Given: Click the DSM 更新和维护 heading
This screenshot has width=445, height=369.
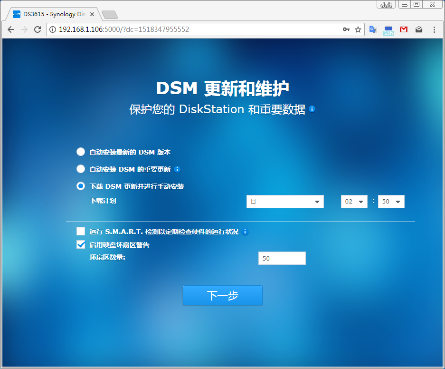Looking at the screenshot, I should point(222,88).
